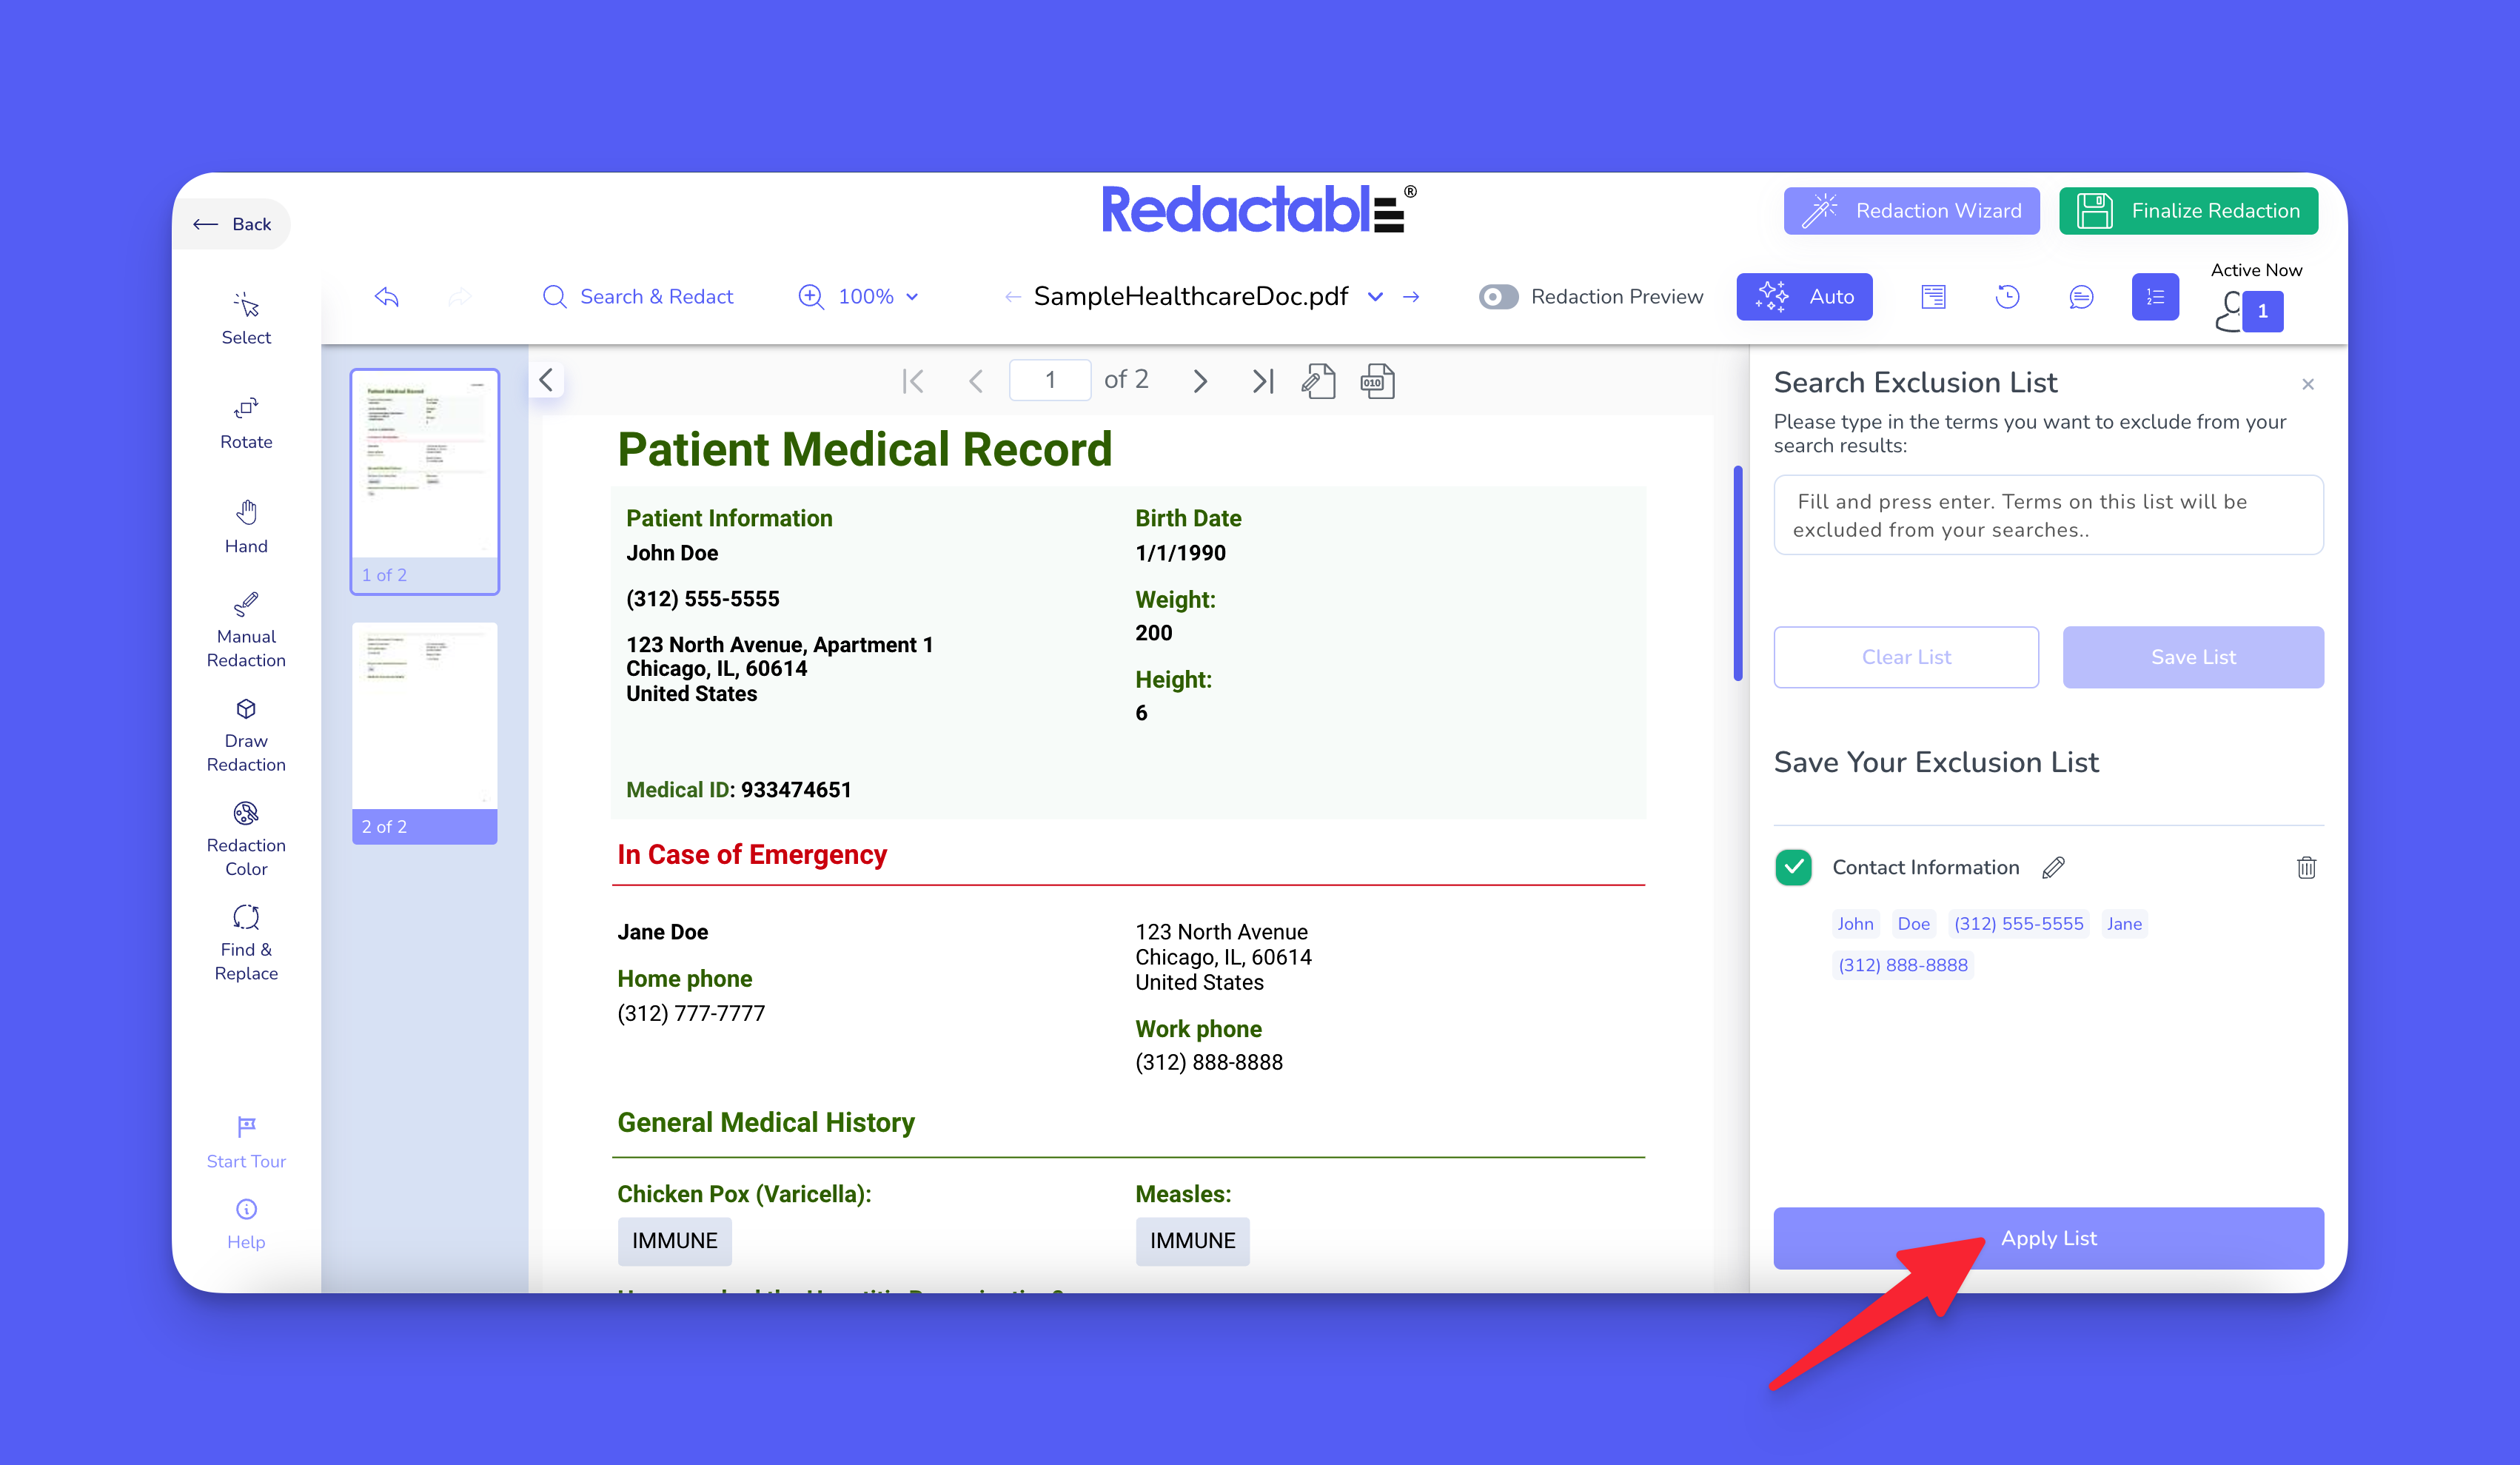2520x1465 pixels.
Task: Open the comments speech bubble icon
Action: [x=2080, y=296]
